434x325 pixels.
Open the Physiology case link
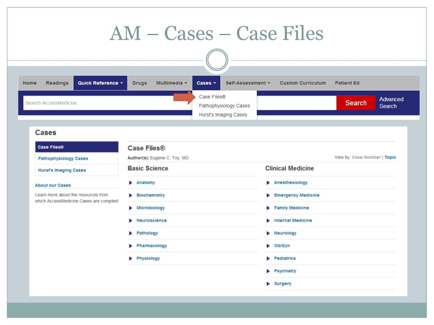[x=148, y=259]
